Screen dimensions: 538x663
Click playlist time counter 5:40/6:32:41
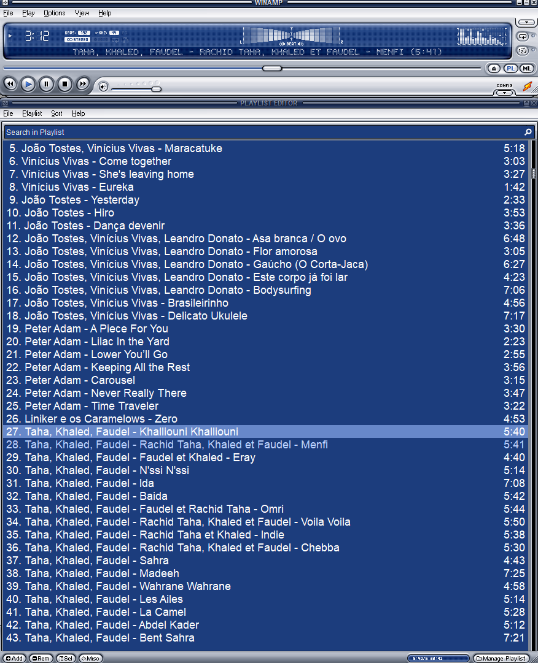[438, 658]
